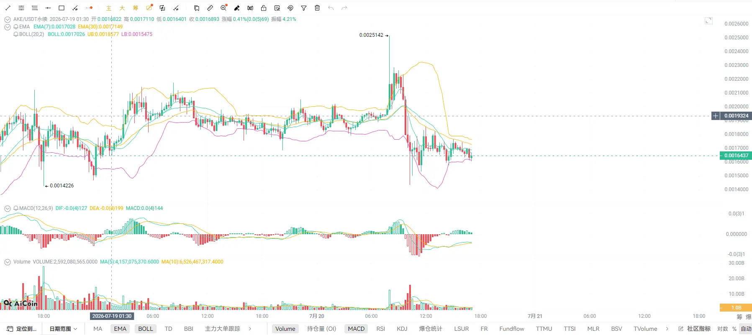Enable the TTSI indicator
The image size is (752, 335).
(570, 329)
